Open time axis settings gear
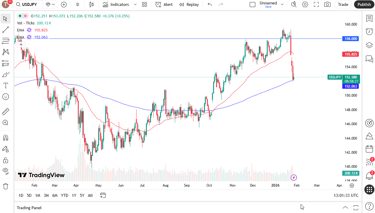 click(x=352, y=185)
